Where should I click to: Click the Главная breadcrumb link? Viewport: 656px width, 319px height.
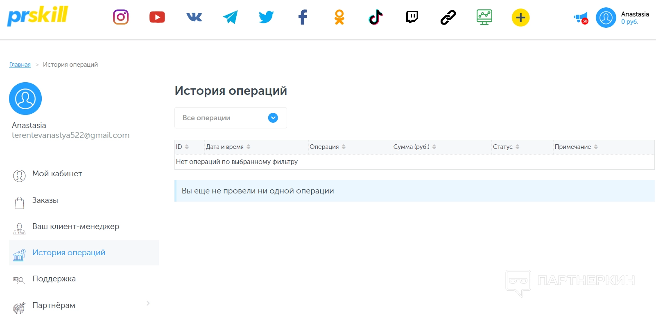[x=20, y=65]
